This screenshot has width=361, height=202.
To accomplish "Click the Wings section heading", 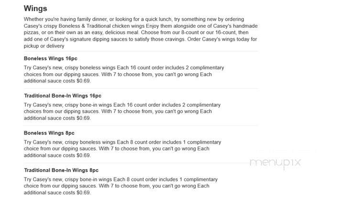I will pyautogui.click(x=35, y=9).
